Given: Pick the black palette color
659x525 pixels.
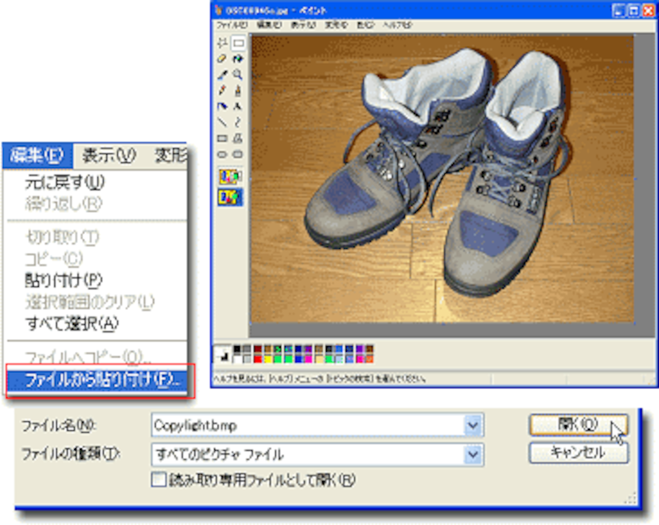Looking at the screenshot, I should pos(237,349).
